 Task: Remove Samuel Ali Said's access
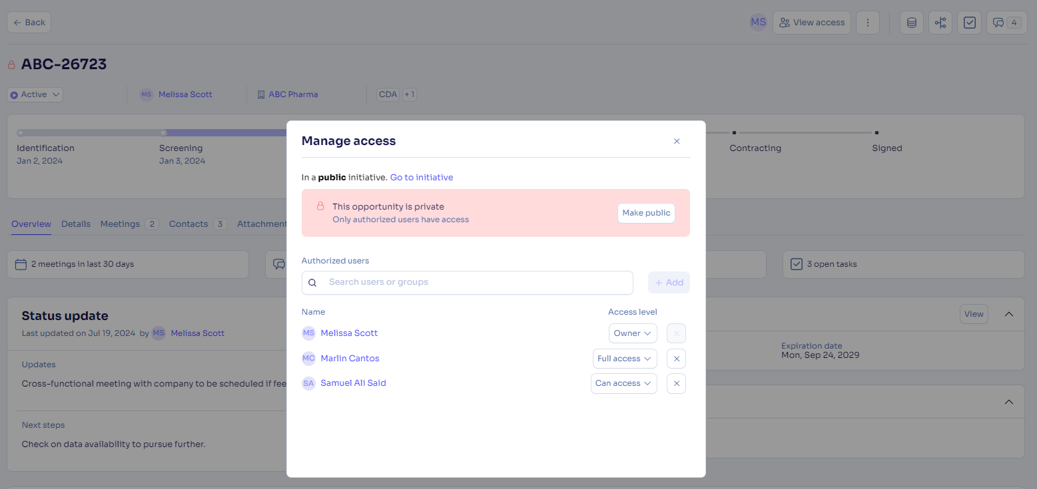pyautogui.click(x=676, y=383)
